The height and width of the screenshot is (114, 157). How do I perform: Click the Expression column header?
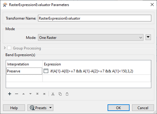(97, 64)
